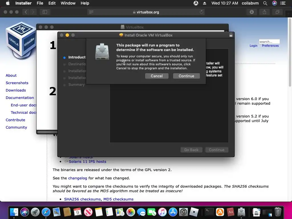This screenshot has width=292, height=219.
Task: Open FaceTime from the Dock
Action: pos(152,212)
